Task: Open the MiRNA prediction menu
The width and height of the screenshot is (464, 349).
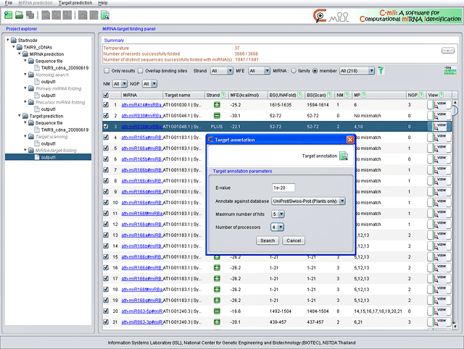Action: coord(36,3)
